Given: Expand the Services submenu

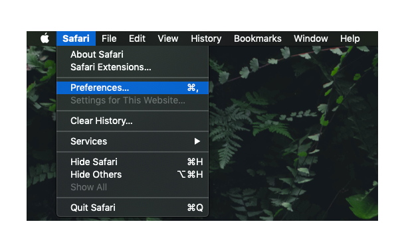Looking at the screenshot, I should tap(132, 141).
